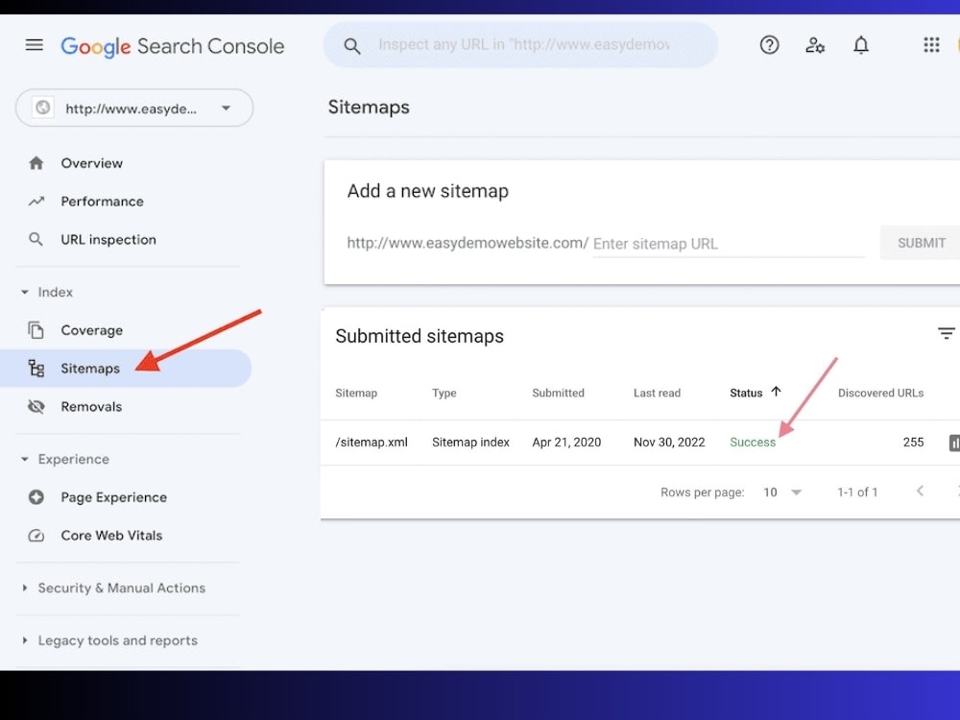This screenshot has height=720, width=960.
Task: Click the Sitemap index type cell
Action: (x=470, y=442)
